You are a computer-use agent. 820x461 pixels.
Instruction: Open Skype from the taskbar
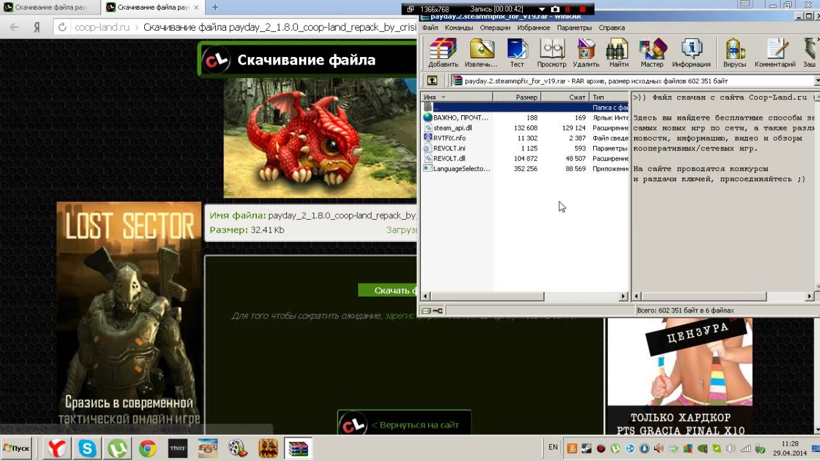click(88, 448)
